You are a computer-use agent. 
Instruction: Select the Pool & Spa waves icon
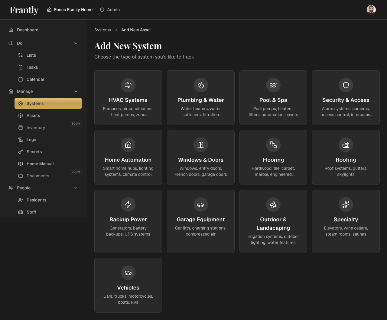(273, 85)
